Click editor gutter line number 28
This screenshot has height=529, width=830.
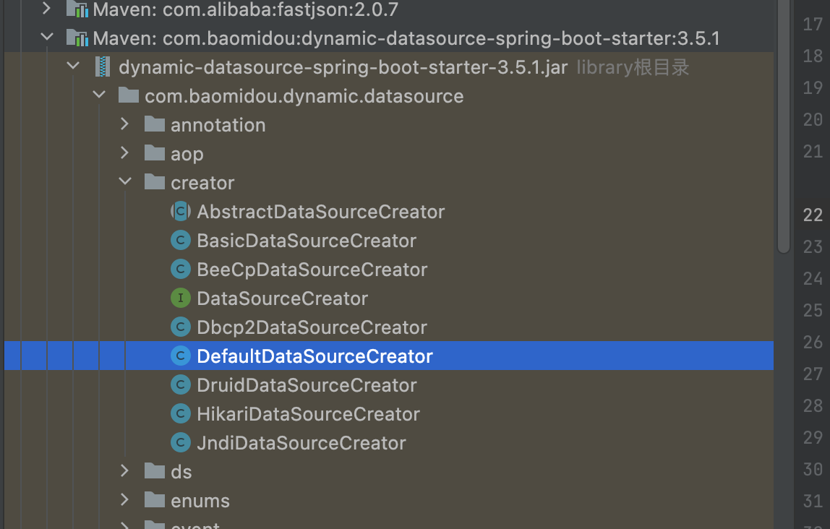coord(813,405)
